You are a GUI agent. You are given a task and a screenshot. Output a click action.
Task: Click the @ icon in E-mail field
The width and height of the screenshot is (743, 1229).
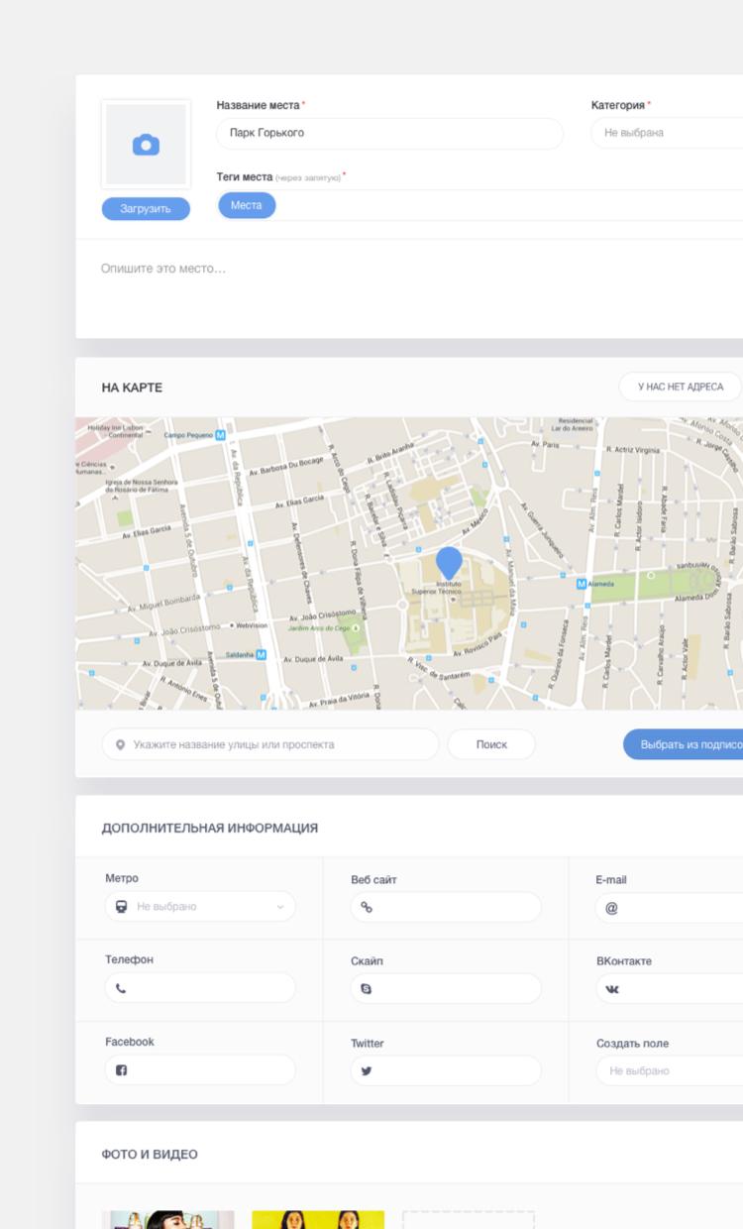(611, 907)
